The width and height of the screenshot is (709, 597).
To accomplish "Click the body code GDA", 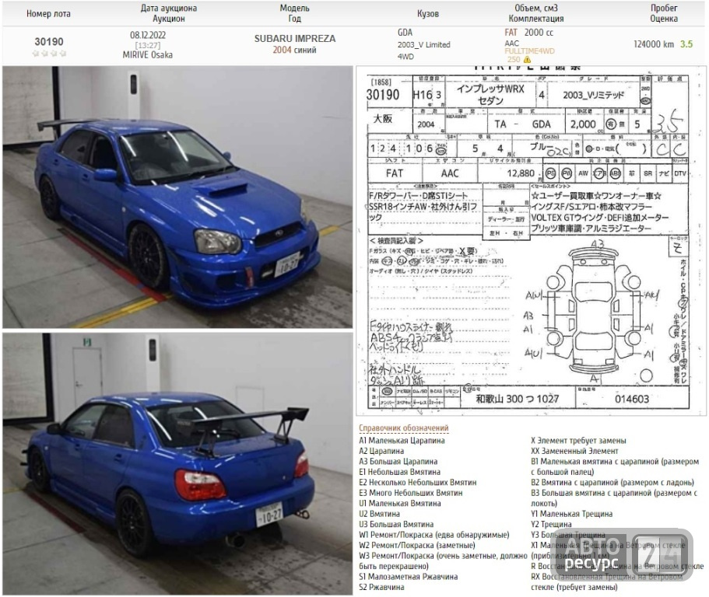I will [x=405, y=33].
